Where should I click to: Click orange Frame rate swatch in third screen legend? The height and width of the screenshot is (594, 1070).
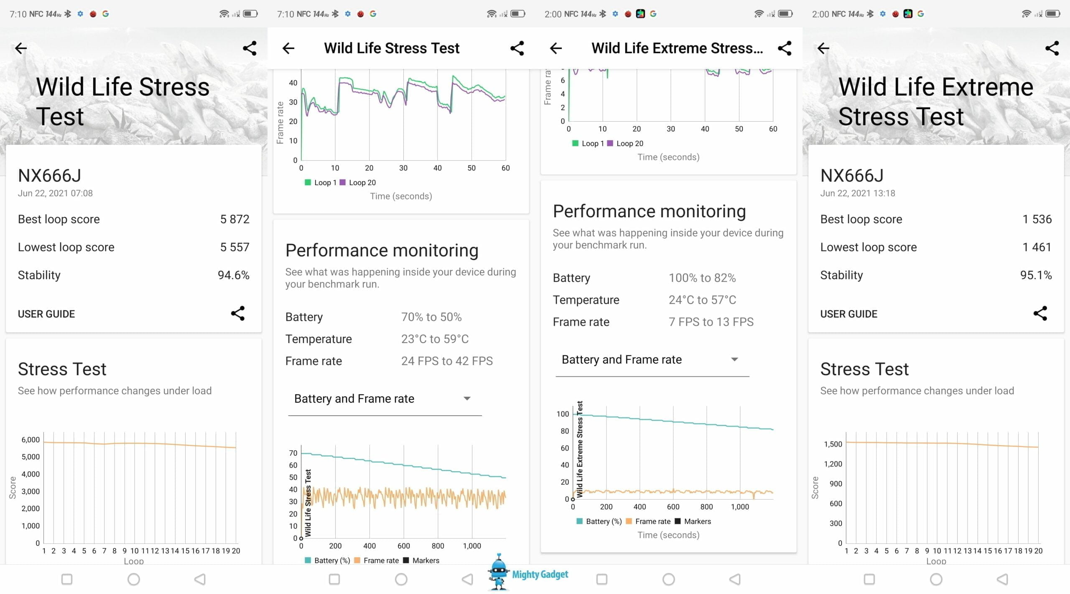point(629,521)
